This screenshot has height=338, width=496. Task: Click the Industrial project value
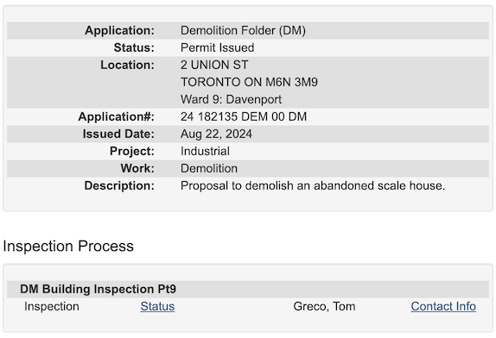point(205,151)
